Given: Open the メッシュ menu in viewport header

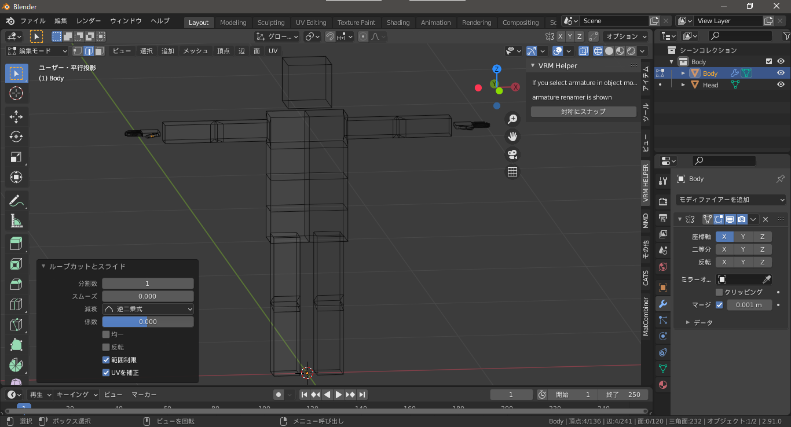Looking at the screenshot, I should coord(196,51).
